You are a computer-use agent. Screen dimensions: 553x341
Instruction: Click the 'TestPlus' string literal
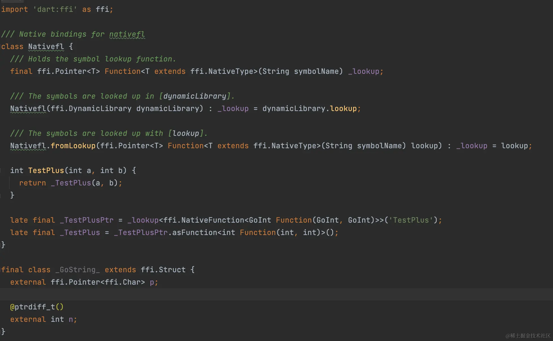pyautogui.click(x=411, y=220)
